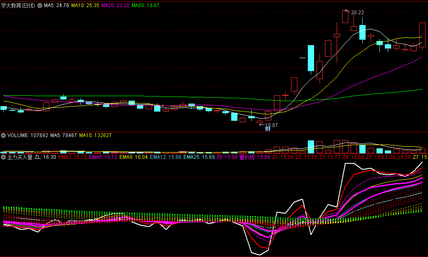Click the Z6: 15.58 label
Image resolution: width=428 pixels, height=257 pixels.
400,157
